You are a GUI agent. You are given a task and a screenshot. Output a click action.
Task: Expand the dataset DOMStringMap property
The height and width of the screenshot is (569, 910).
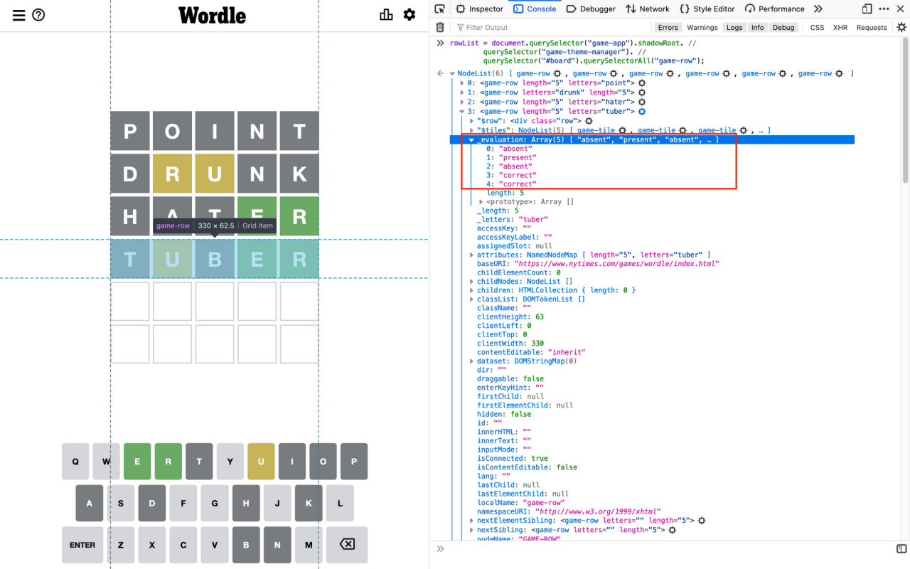472,361
